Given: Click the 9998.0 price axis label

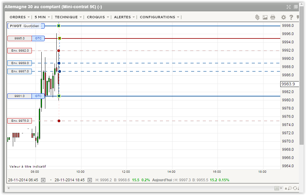Looking at the screenshot, I should [x=288, y=25].
